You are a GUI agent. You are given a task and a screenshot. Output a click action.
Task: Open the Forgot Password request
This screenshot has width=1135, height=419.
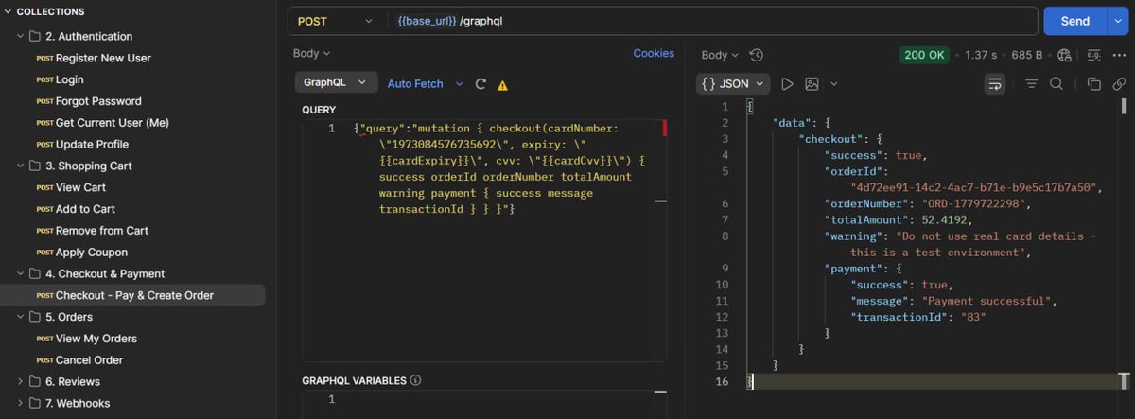click(x=98, y=101)
